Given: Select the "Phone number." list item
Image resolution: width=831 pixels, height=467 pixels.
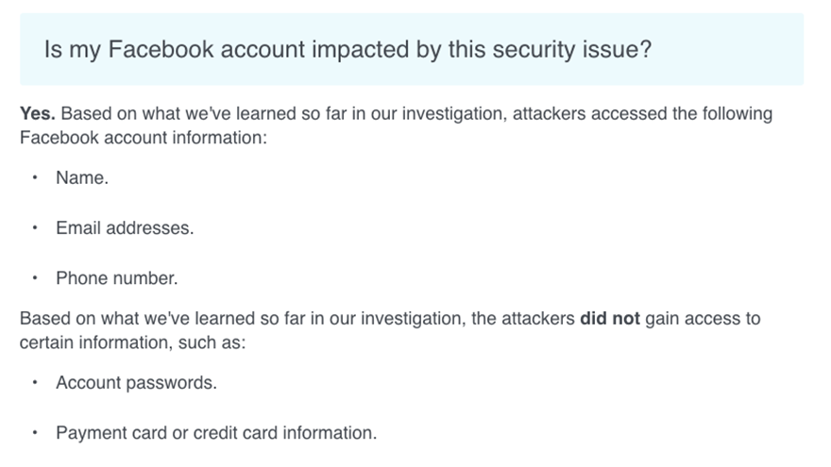Looking at the screenshot, I should (117, 278).
